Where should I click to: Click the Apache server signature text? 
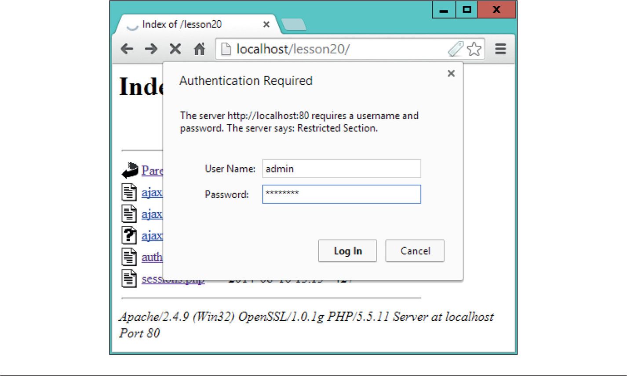pyautogui.click(x=306, y=325)
